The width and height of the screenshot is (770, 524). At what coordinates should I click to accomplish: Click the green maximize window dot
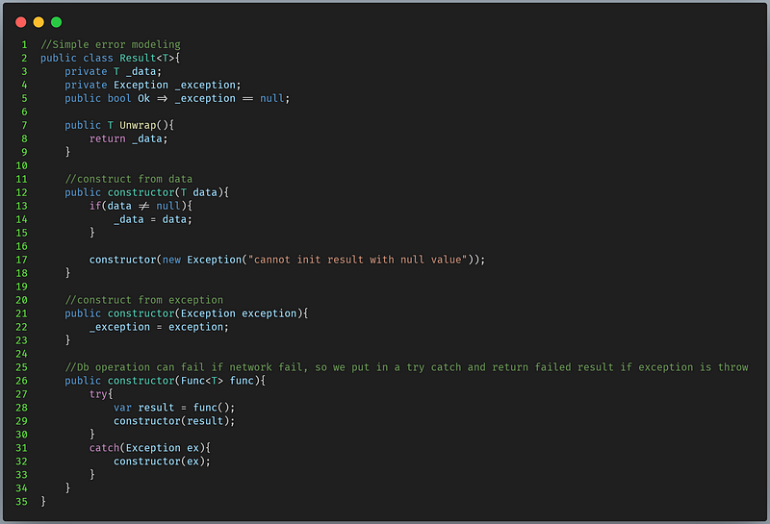click(57, 22)
